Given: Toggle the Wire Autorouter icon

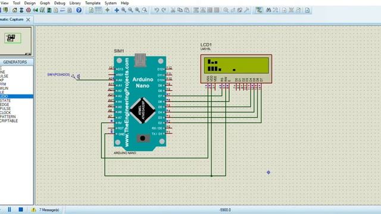Looking at the screenshot, I should pyautogui.click(x=259, y=10).
